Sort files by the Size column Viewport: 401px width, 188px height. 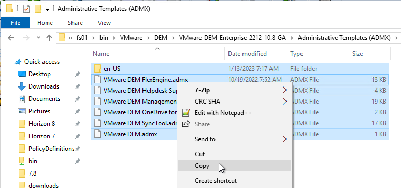369,54
